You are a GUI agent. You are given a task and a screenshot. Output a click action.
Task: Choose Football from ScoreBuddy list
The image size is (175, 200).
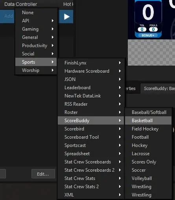(x=148, y=137)
